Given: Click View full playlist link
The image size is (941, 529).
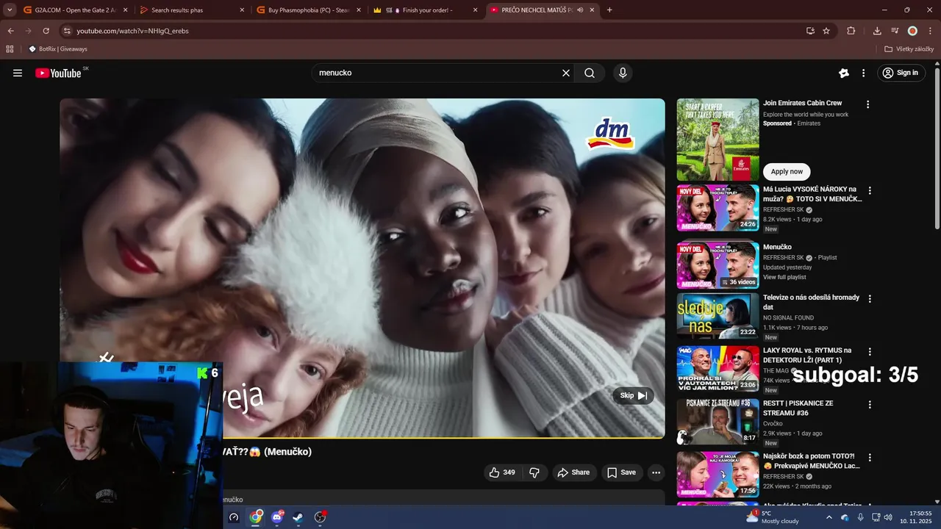Looking at the screenshot, I should click(x=784, y=277).
